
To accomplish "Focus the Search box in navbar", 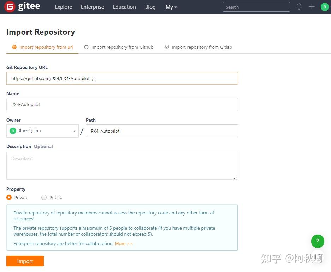I will 256,7.
